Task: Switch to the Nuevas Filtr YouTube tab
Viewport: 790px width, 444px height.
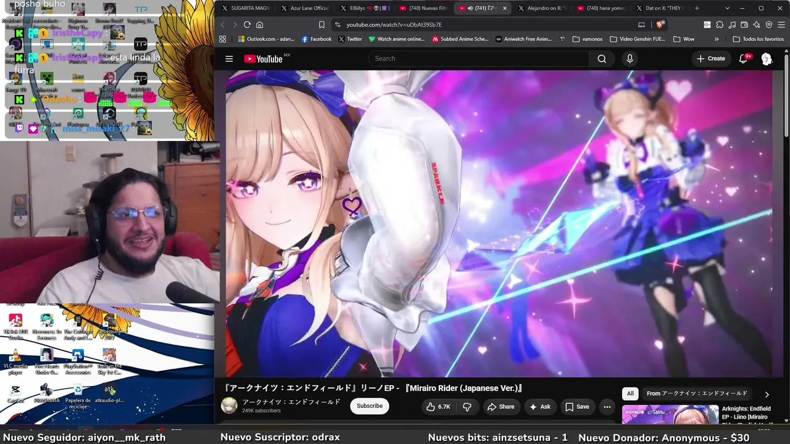Action: click(423, 8)
